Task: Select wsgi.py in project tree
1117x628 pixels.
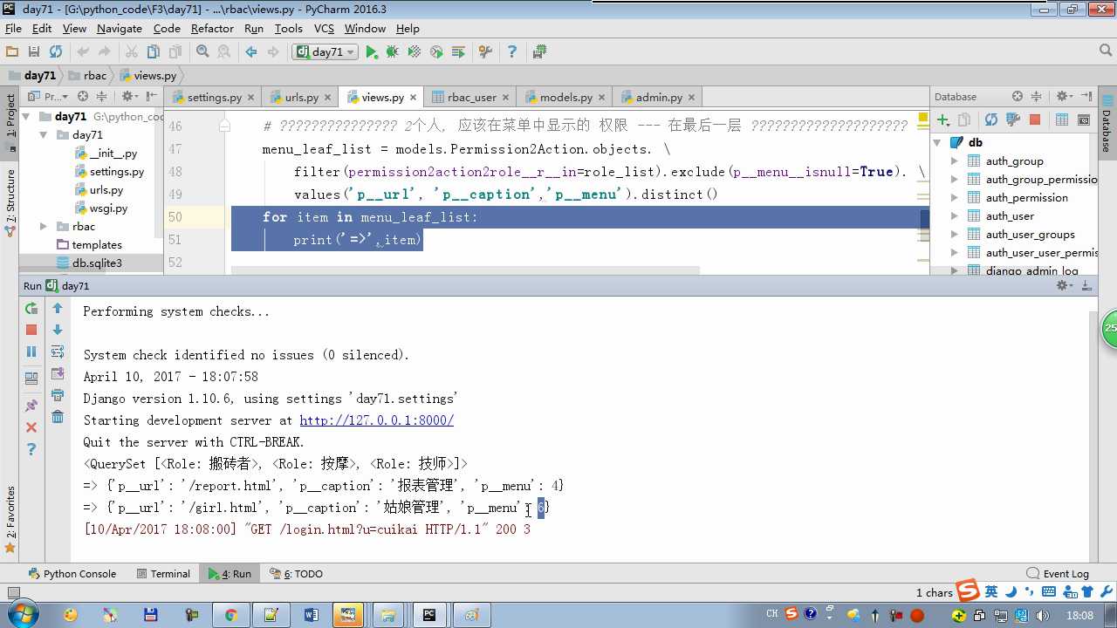Action: point(100,208)
